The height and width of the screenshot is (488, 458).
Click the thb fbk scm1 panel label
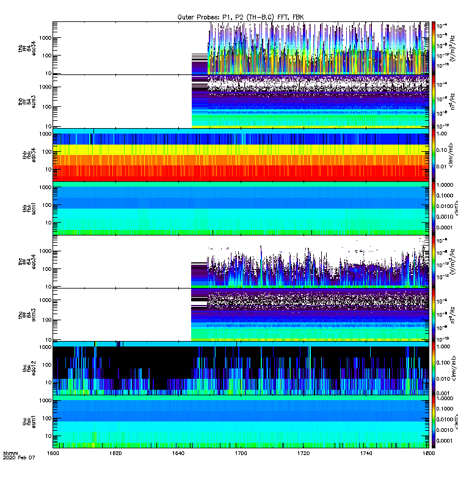[x=29, y=209]
